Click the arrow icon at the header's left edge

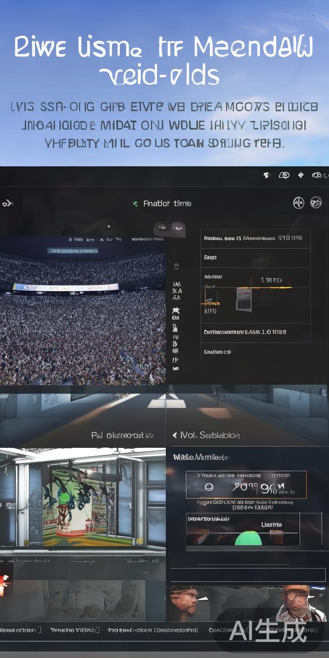point(7,203)
